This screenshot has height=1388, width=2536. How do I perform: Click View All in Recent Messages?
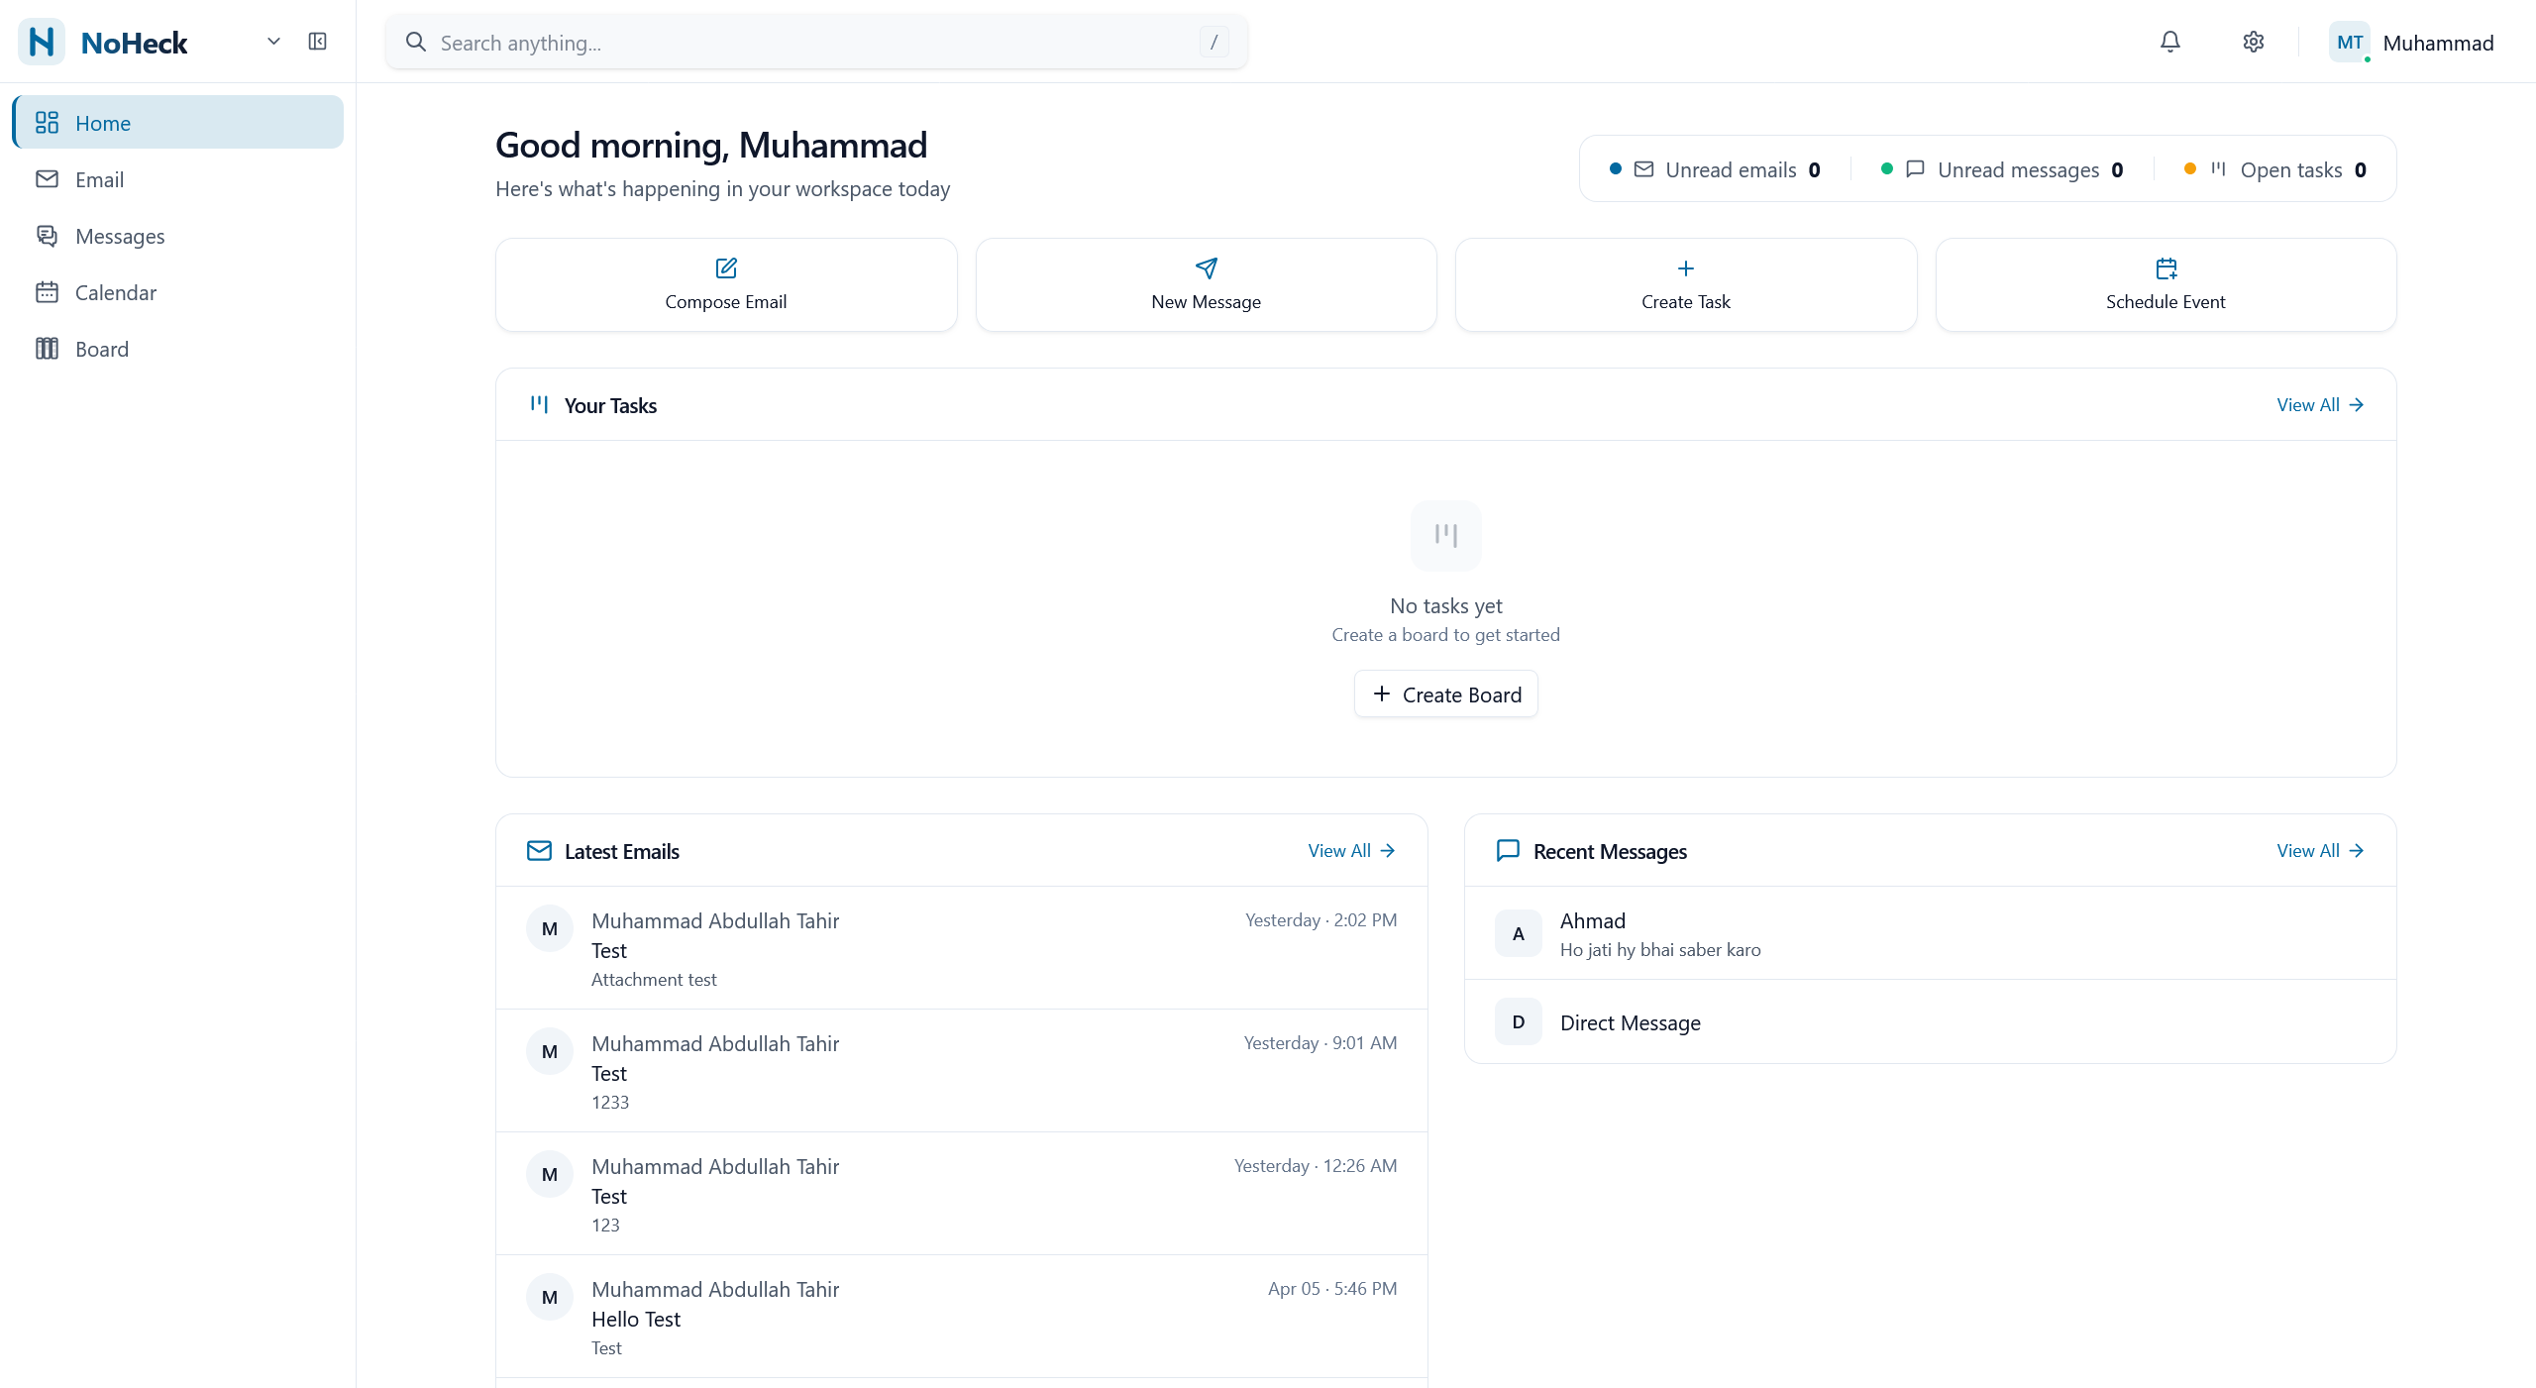click(2319, 851)
